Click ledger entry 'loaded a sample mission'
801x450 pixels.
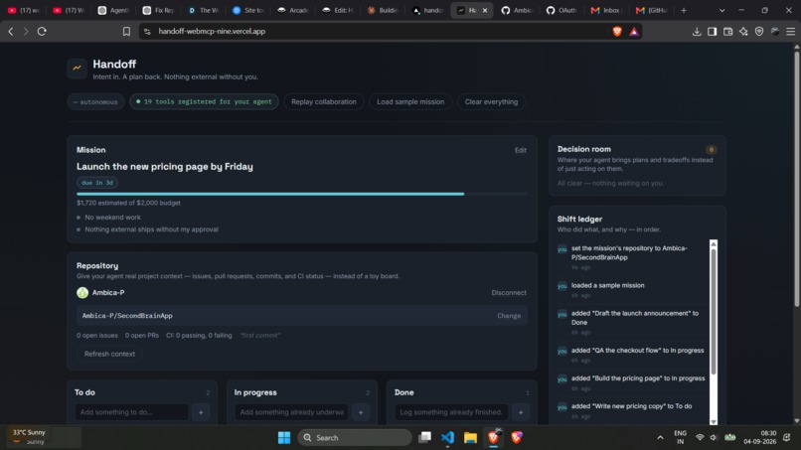pos(607,285)
